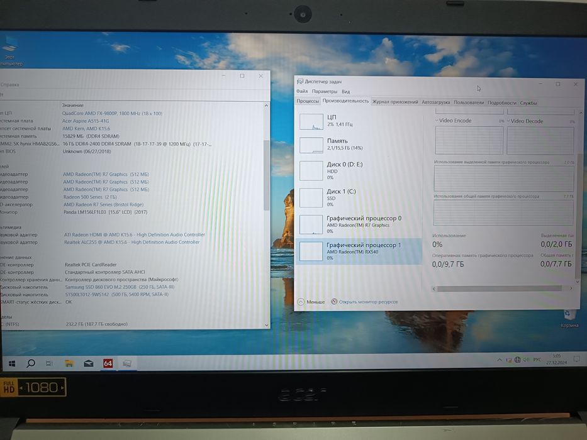Select the Realtek PCIE CardReader row
587x440 pixels.
(91, 265)
